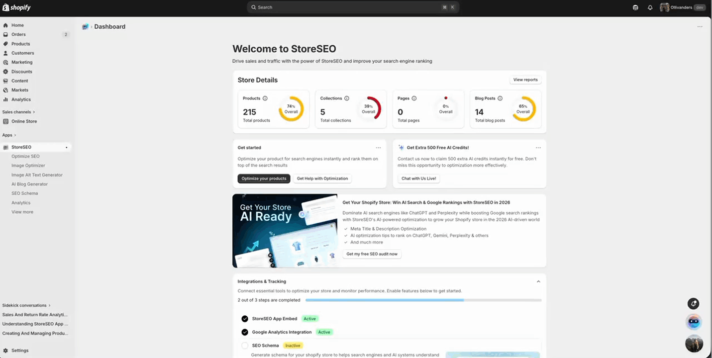This screenshot has width=712, height=358.
Task: Open the Get started card overflow menu
Action: (x=378, y=147)
